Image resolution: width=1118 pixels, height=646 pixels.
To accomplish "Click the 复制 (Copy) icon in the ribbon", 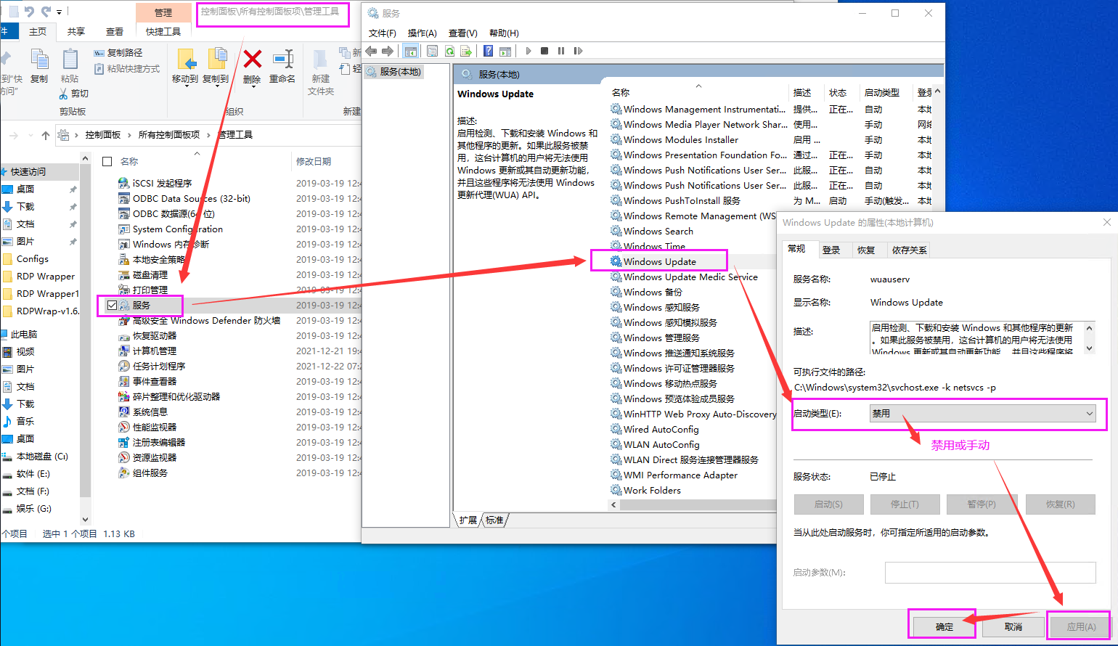I will pos(39,65).
